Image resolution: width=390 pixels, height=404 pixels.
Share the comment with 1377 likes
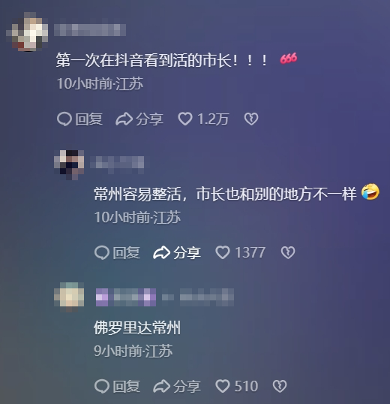(x=177, y=252)
